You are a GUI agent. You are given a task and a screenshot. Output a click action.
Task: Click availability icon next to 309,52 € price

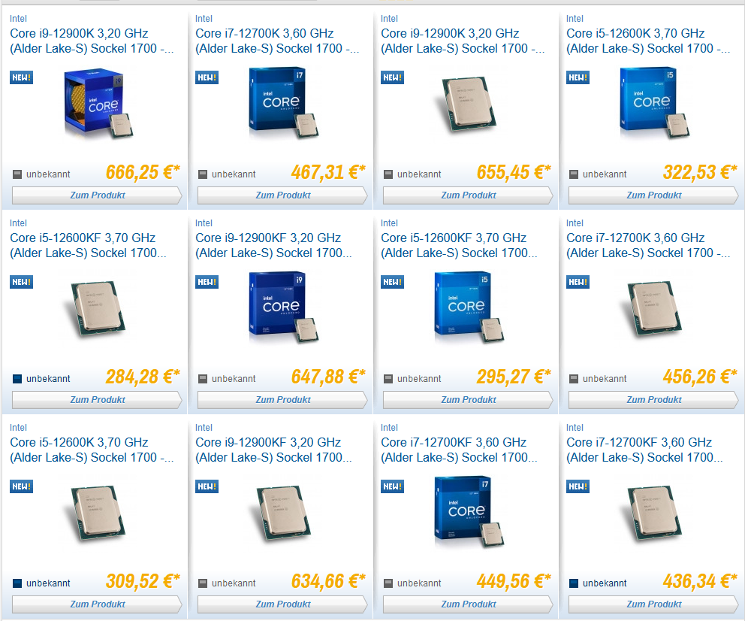[x=17, y=583]
